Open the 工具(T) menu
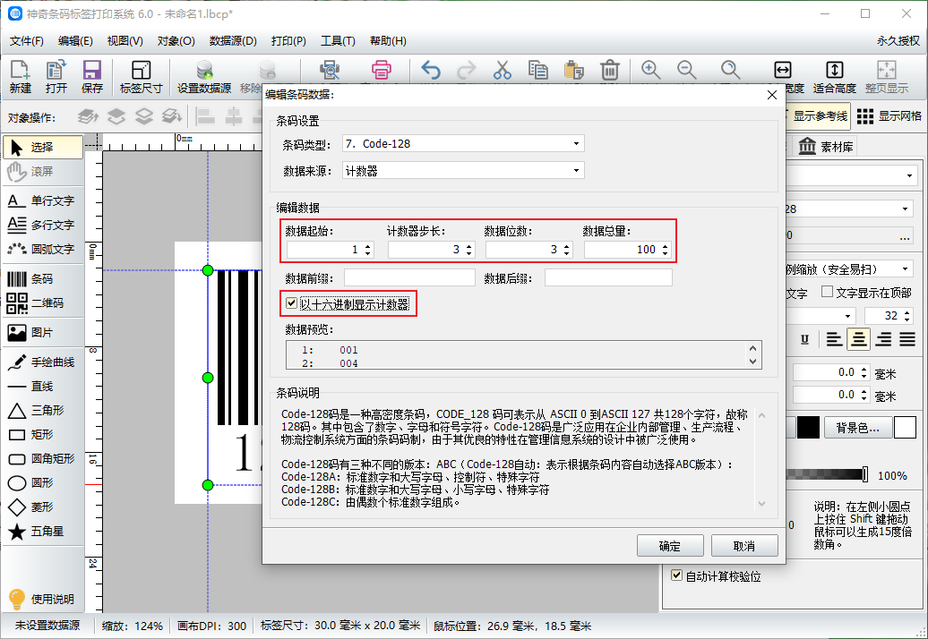The width and height of the screenshot is (928, 639). coord(338,41)
